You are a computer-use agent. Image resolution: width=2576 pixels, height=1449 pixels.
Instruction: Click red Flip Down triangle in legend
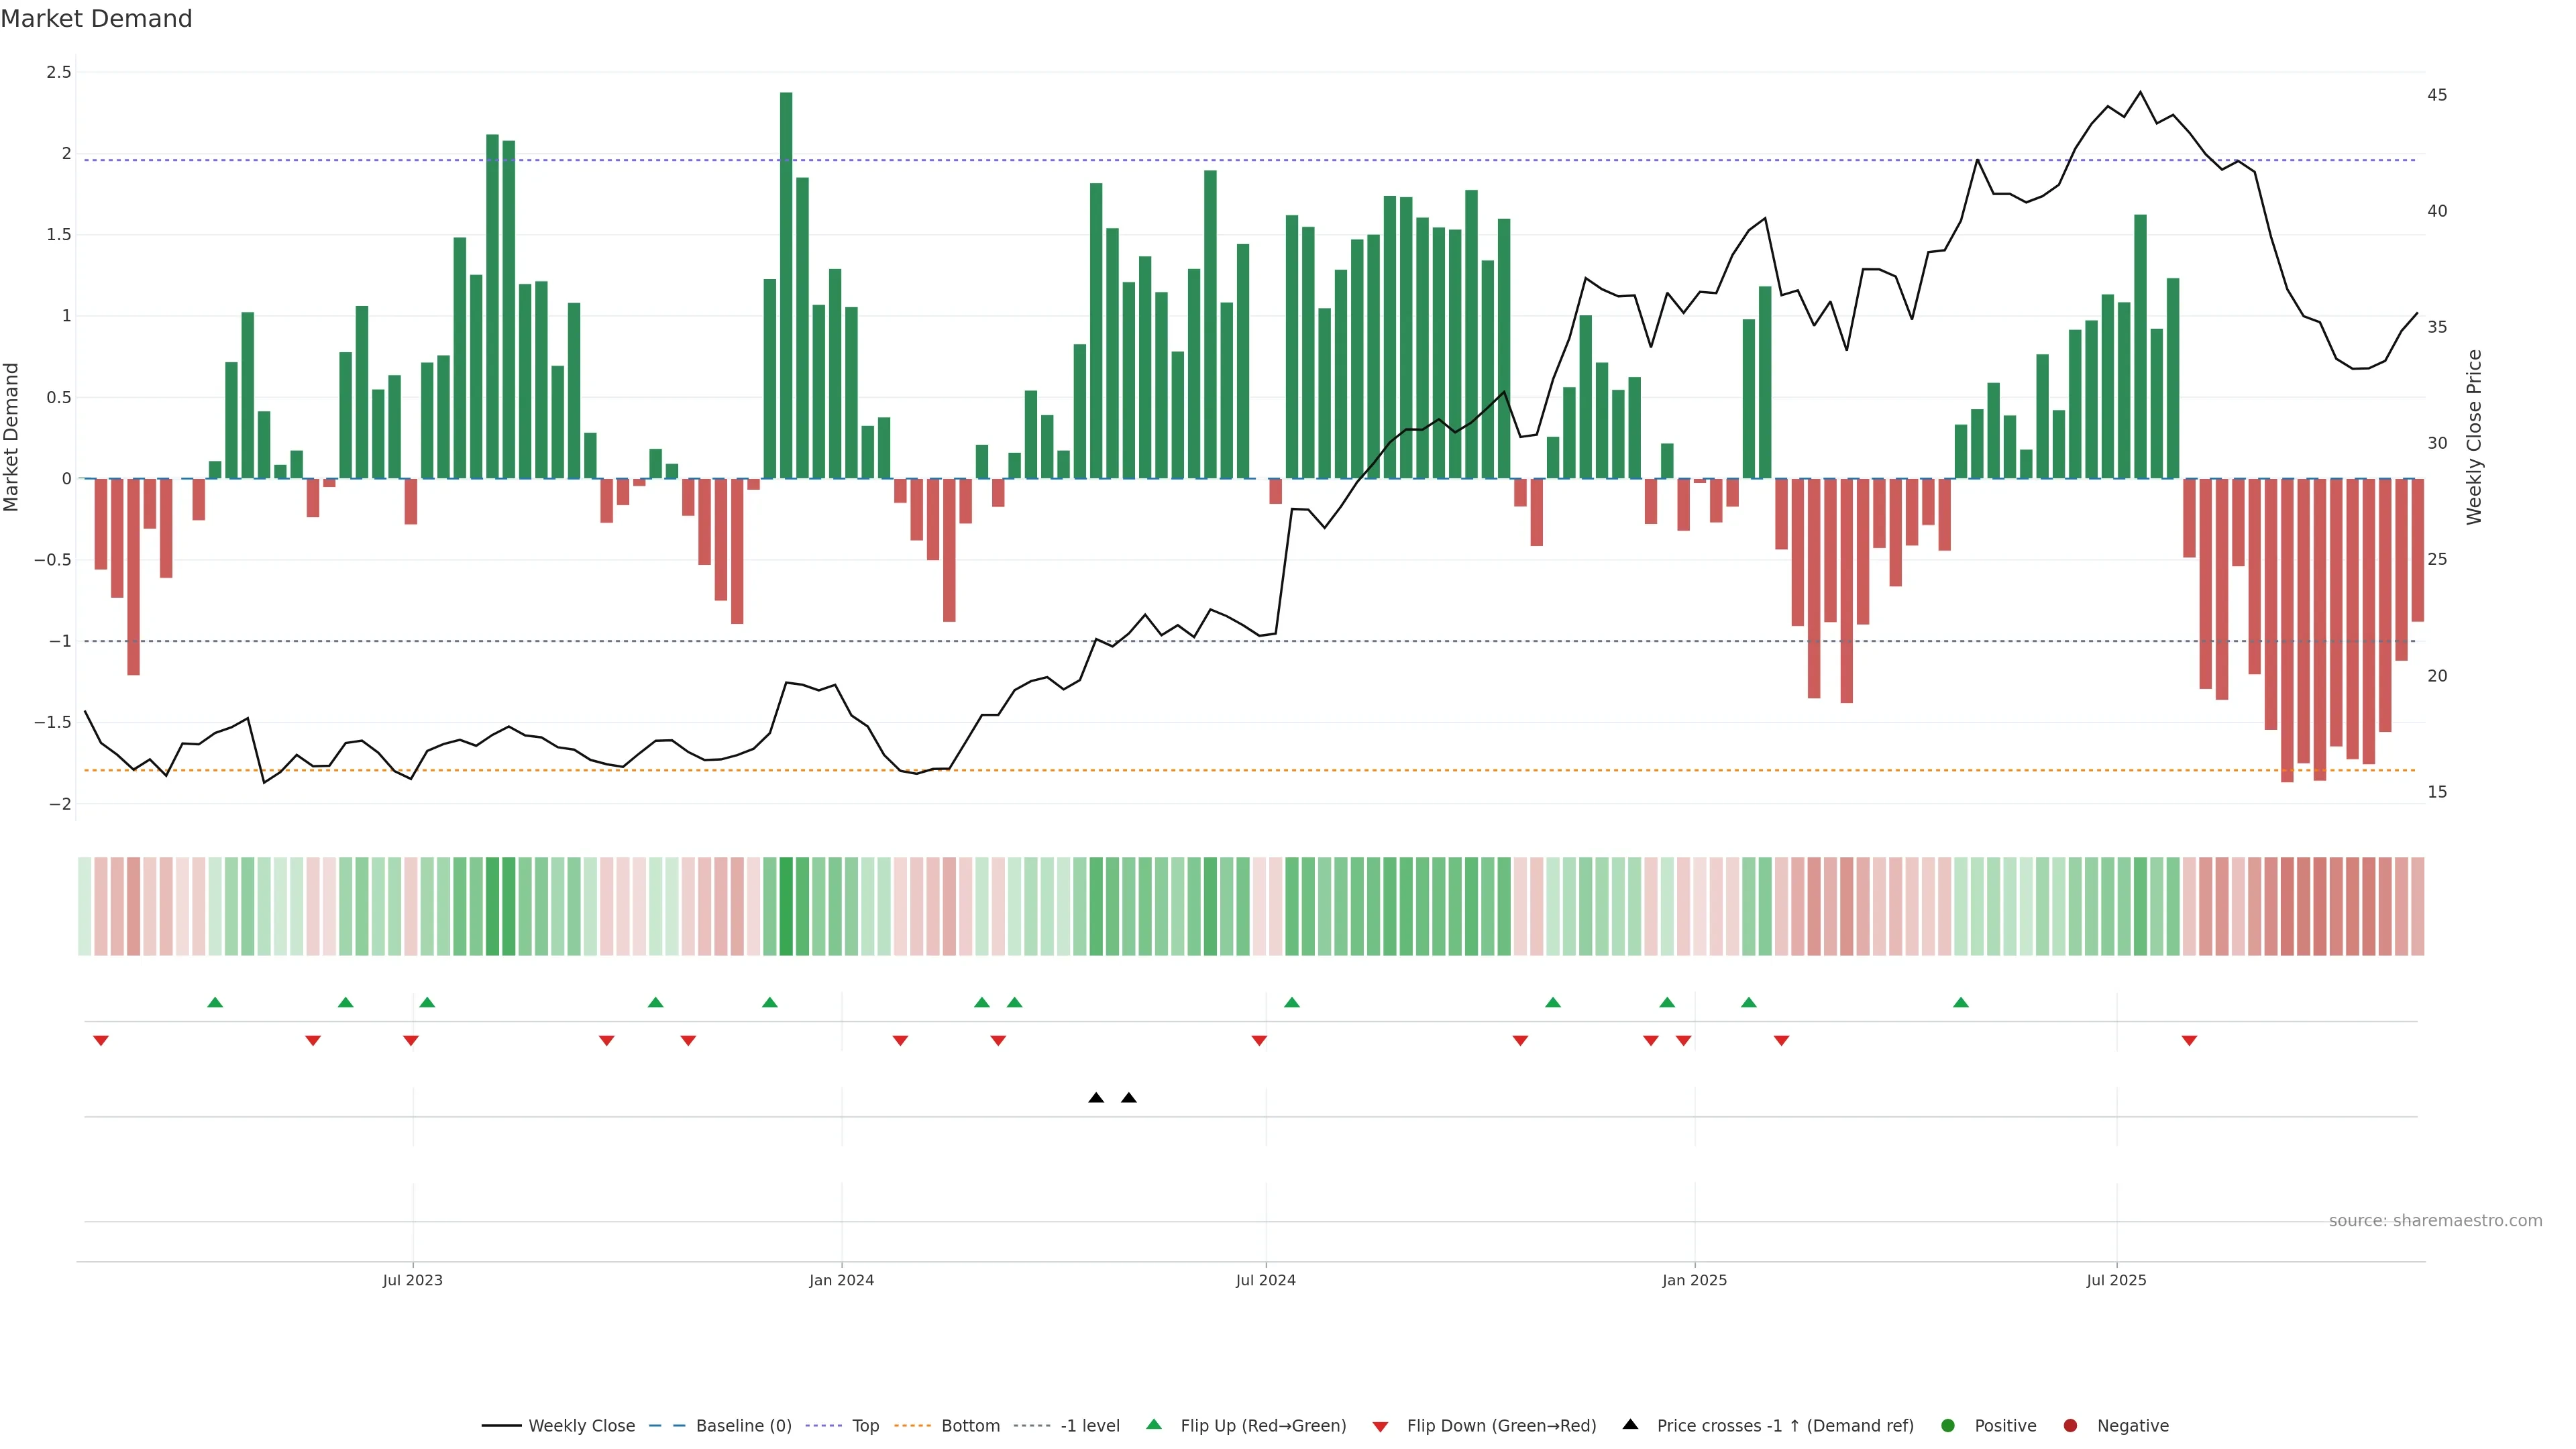[1380, 1426]
